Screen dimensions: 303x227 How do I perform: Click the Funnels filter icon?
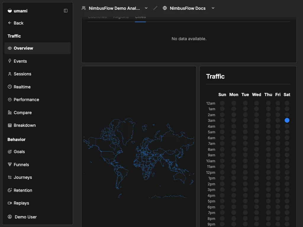(10, 164)
